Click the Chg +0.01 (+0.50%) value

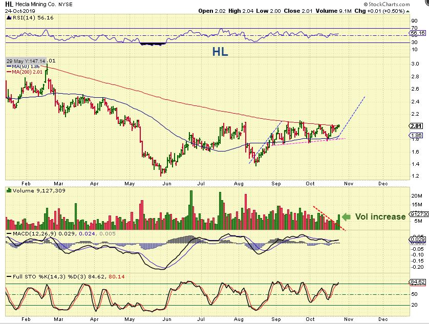[x=379, y=11]
